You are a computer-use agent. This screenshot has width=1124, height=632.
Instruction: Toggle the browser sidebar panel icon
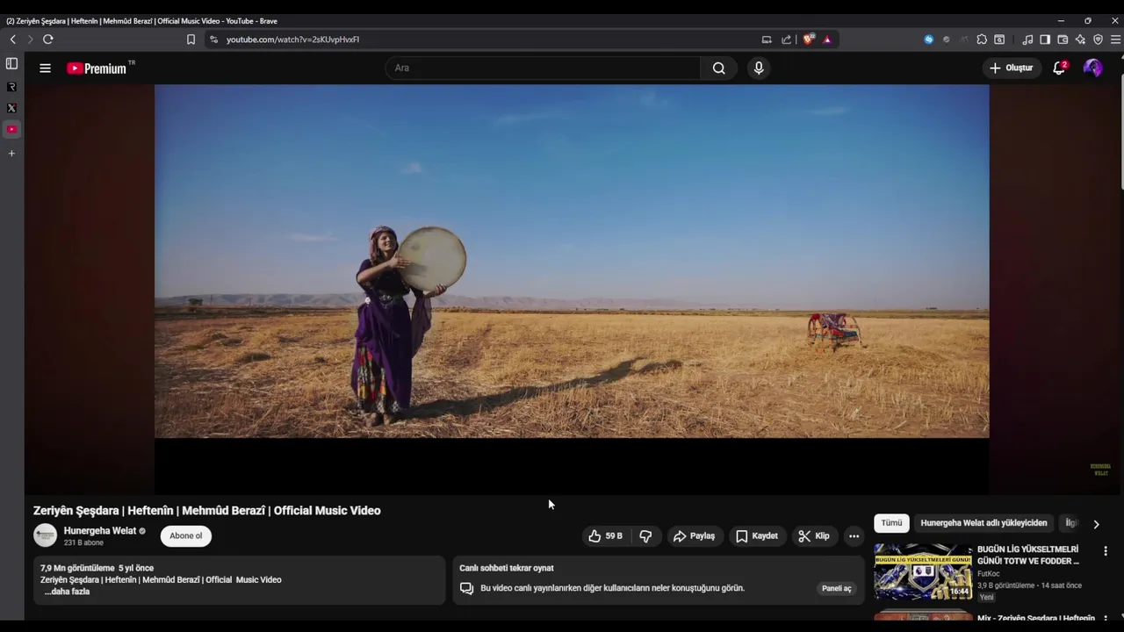1045,39
